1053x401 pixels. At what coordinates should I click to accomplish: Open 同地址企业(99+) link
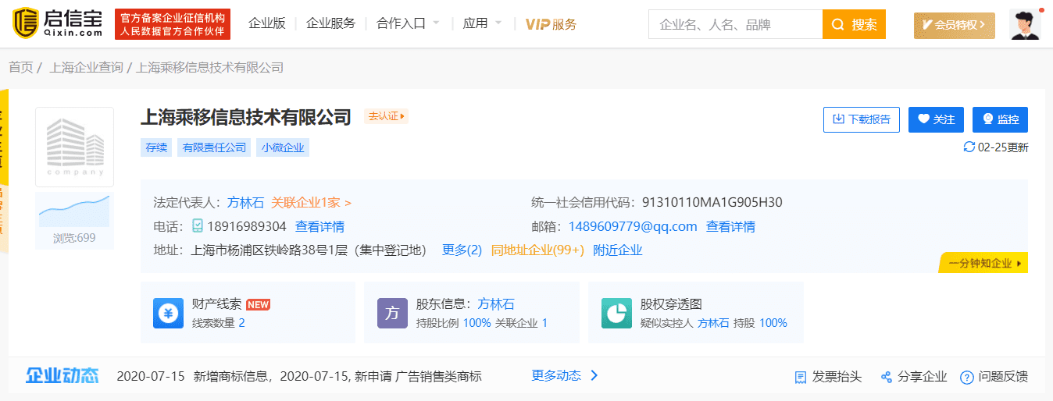tap(537, 250)
